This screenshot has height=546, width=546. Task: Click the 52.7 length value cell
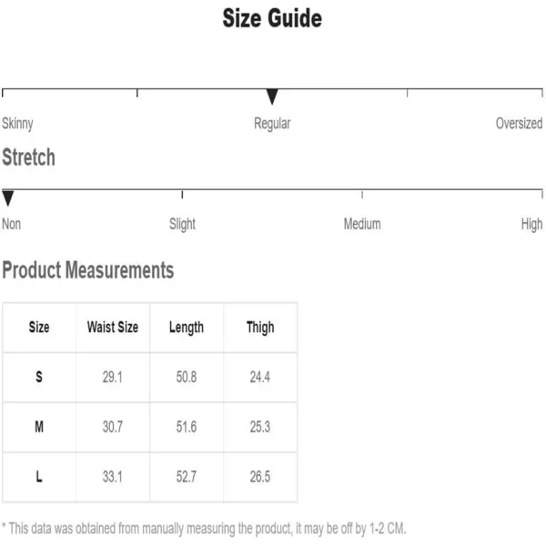tap(187, 477)
